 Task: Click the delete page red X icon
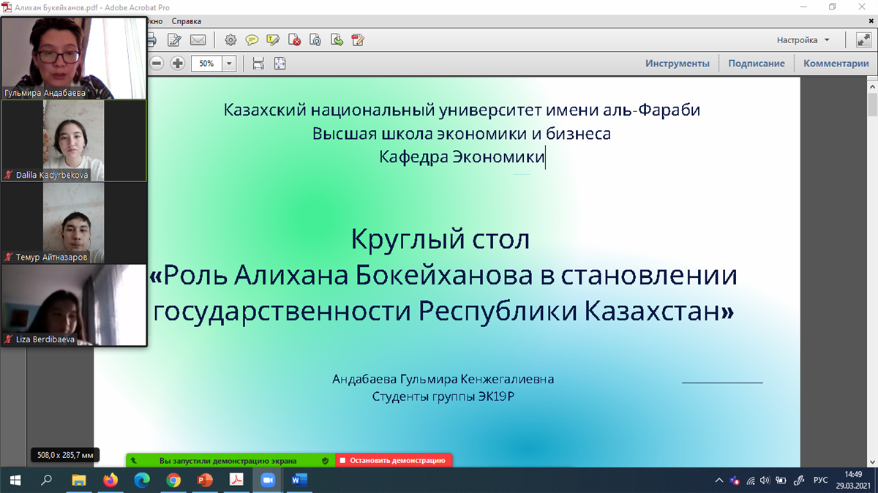pyautogui.click(x=295, y=40)
